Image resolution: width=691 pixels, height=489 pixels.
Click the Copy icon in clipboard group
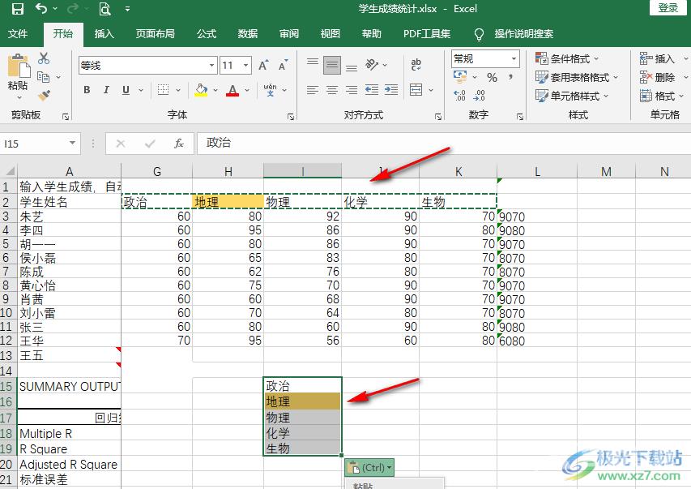(x=43, y=77)
